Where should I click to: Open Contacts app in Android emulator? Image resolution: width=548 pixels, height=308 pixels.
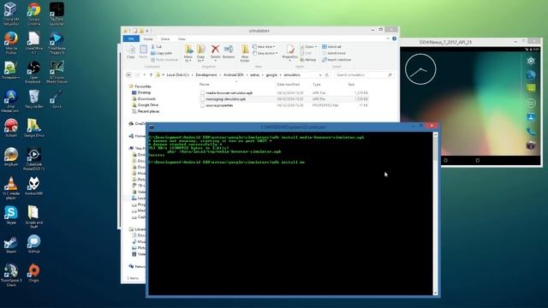(531, 117)
